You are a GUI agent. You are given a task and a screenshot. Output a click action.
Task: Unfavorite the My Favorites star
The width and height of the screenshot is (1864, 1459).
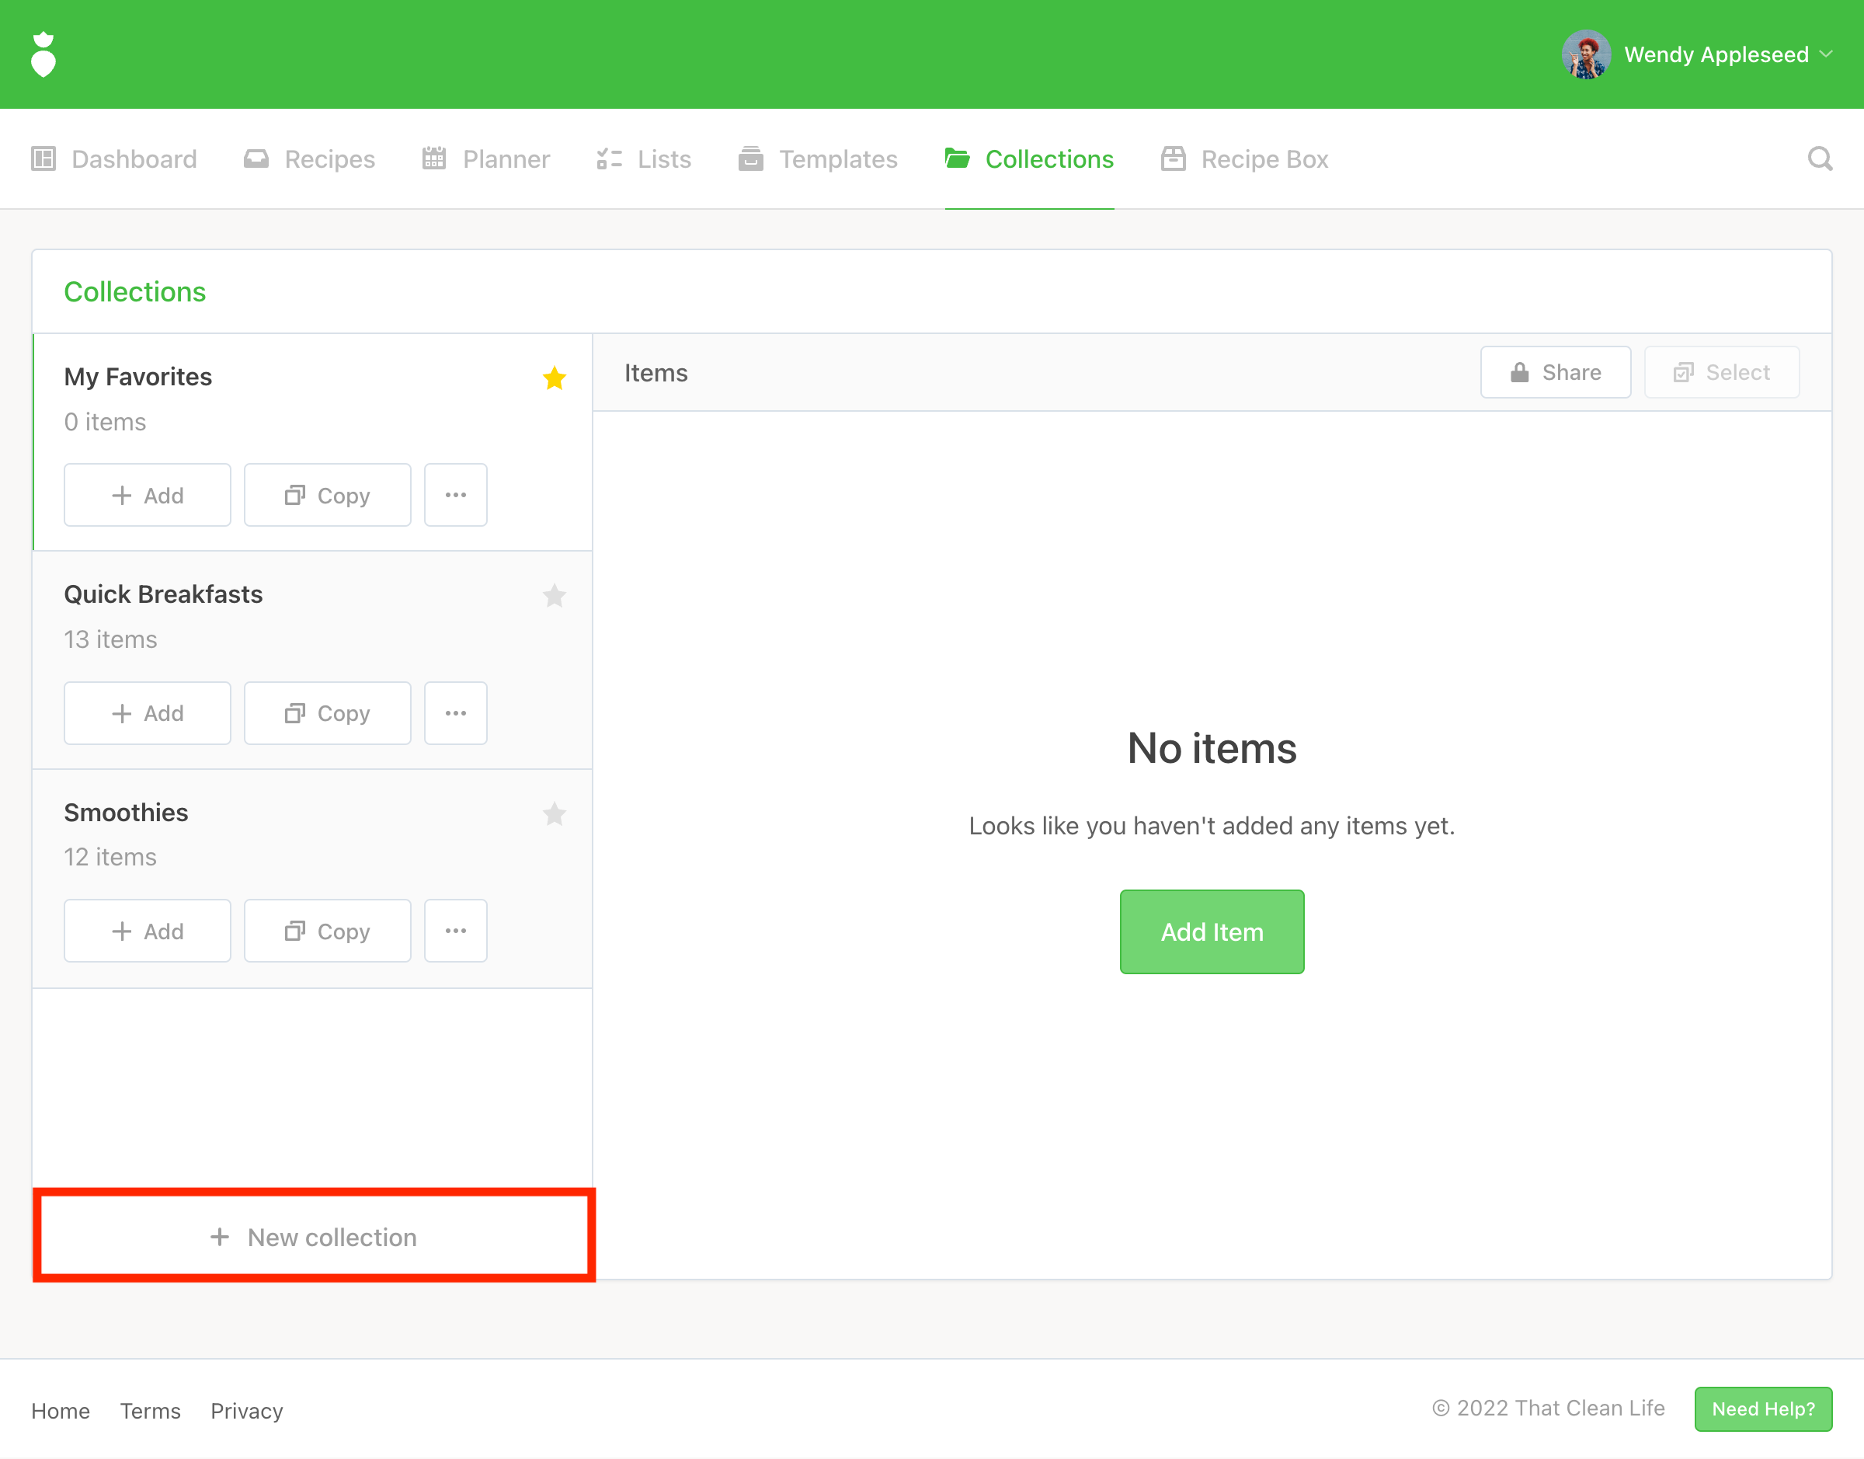pyautogui.click(x=555, y=378)
